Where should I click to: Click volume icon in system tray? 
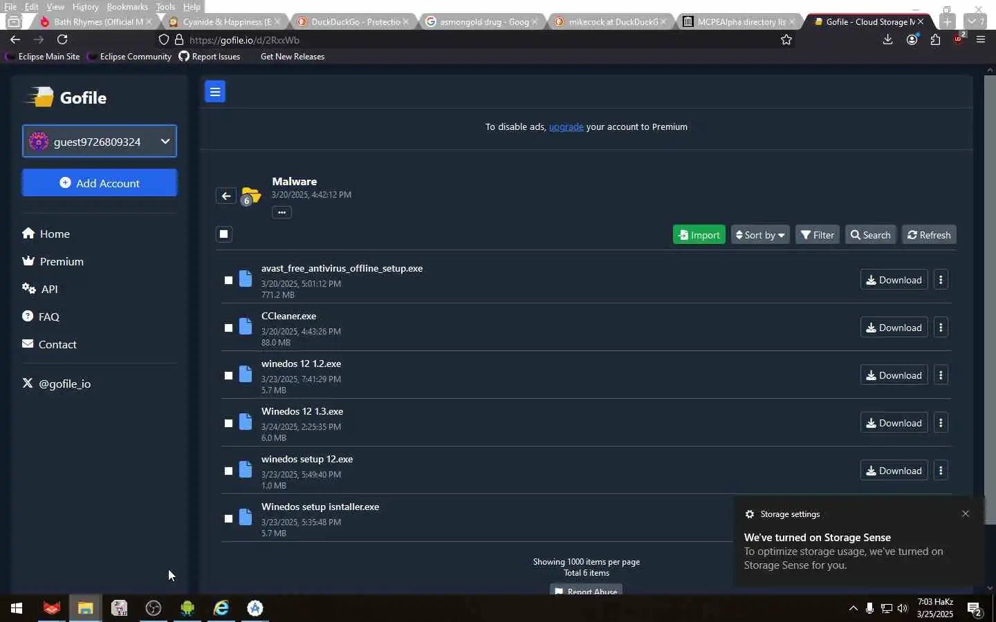point(903,609)
